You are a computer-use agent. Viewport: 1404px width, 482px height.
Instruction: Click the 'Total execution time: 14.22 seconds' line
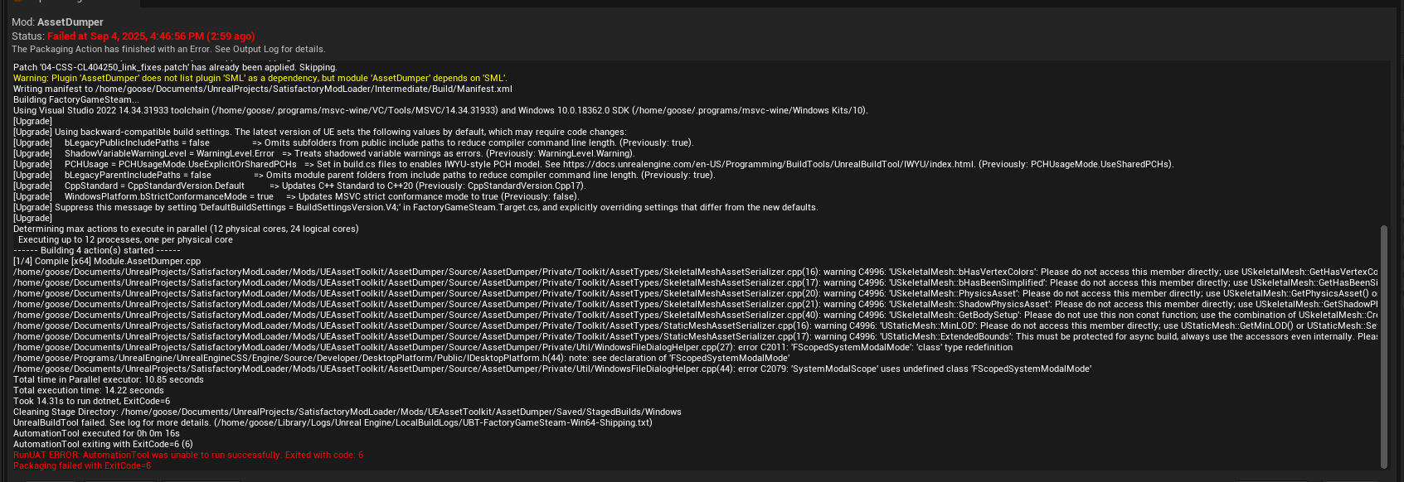tap(88, 390)
